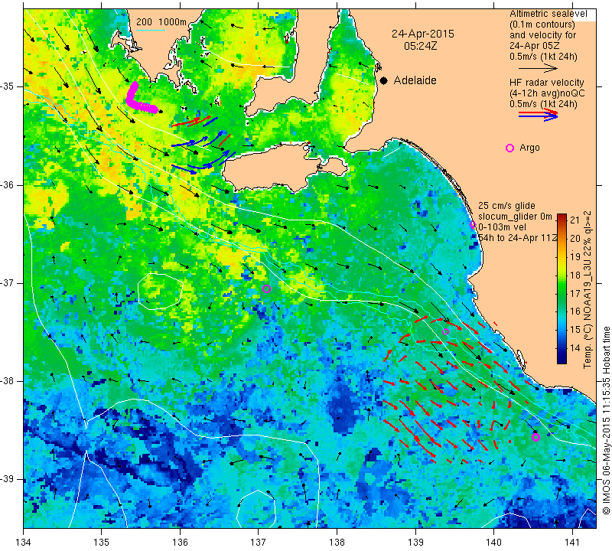Click the red and blue HF radar legend arrow
This screenshot has width=612, height=551.
pyautogui.click(x=538, y=115)
